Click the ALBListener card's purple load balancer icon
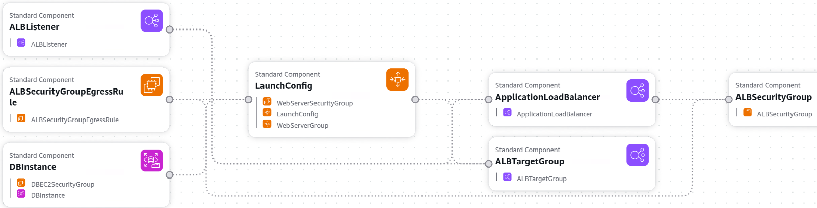This screenshot has width=817, height=208. tap(151, 21)
